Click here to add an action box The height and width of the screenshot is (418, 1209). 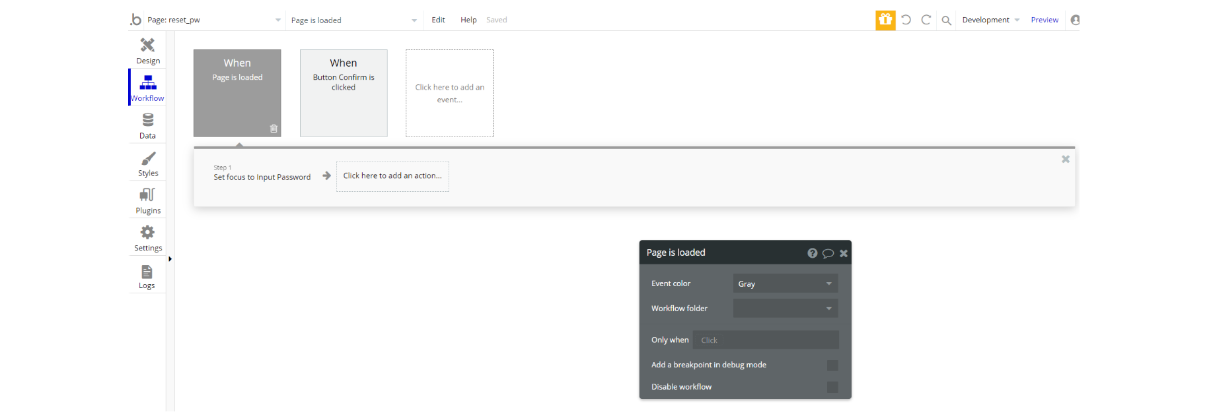coord(392,176)
